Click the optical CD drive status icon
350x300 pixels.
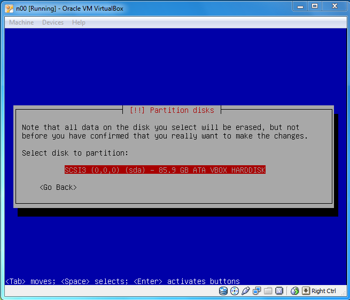coord(235,291)
